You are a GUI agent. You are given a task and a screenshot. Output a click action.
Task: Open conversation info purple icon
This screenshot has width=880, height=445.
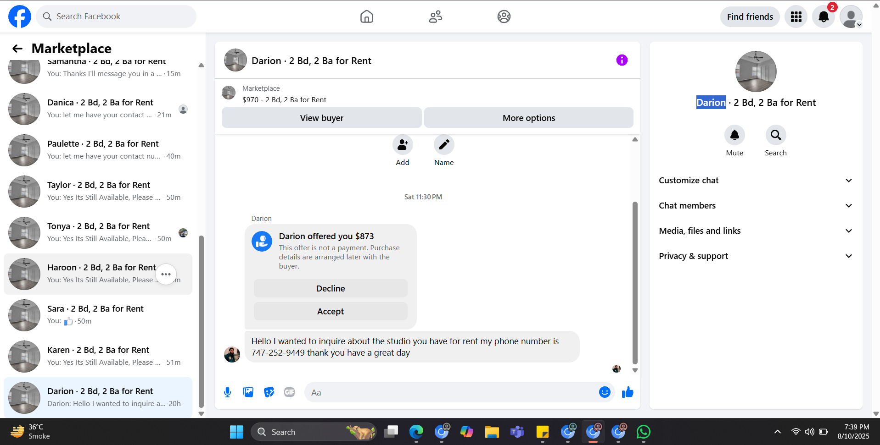pyautogui.click(x=622, y=60)
